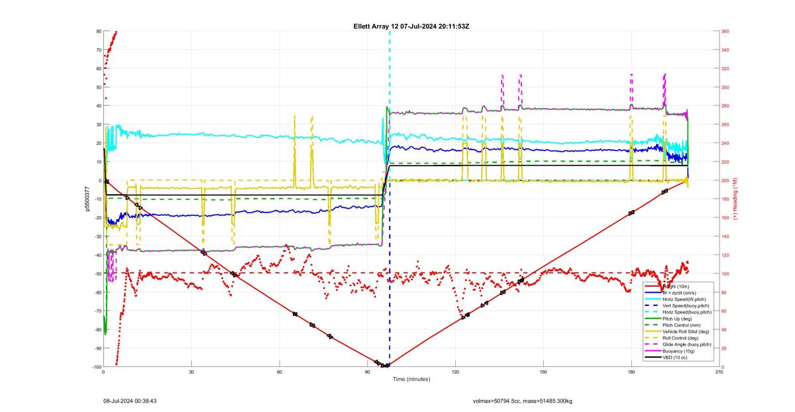The image size is (795, 412).
Task: Click the timestamp '08-Jul-2024 00:38:43'
Action: point(130,401)
